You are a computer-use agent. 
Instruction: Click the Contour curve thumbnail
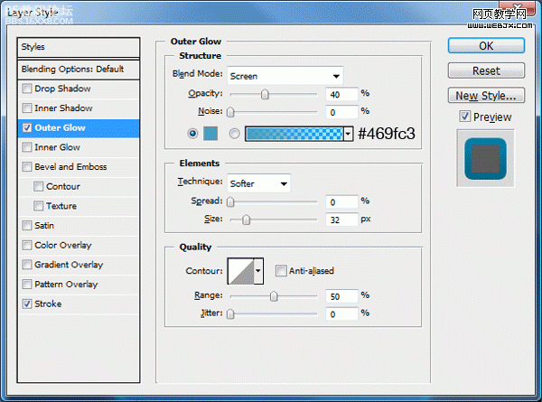pos(241,271)
